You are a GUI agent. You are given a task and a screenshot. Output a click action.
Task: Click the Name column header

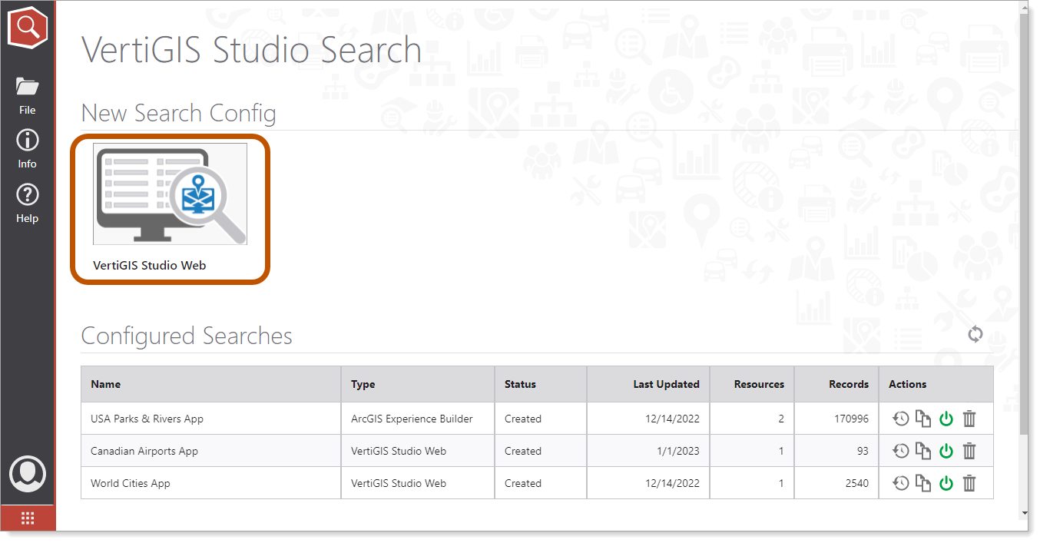pos(211,384)
